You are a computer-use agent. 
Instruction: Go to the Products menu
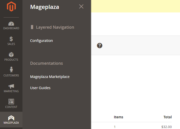click(x=11, y=57)
